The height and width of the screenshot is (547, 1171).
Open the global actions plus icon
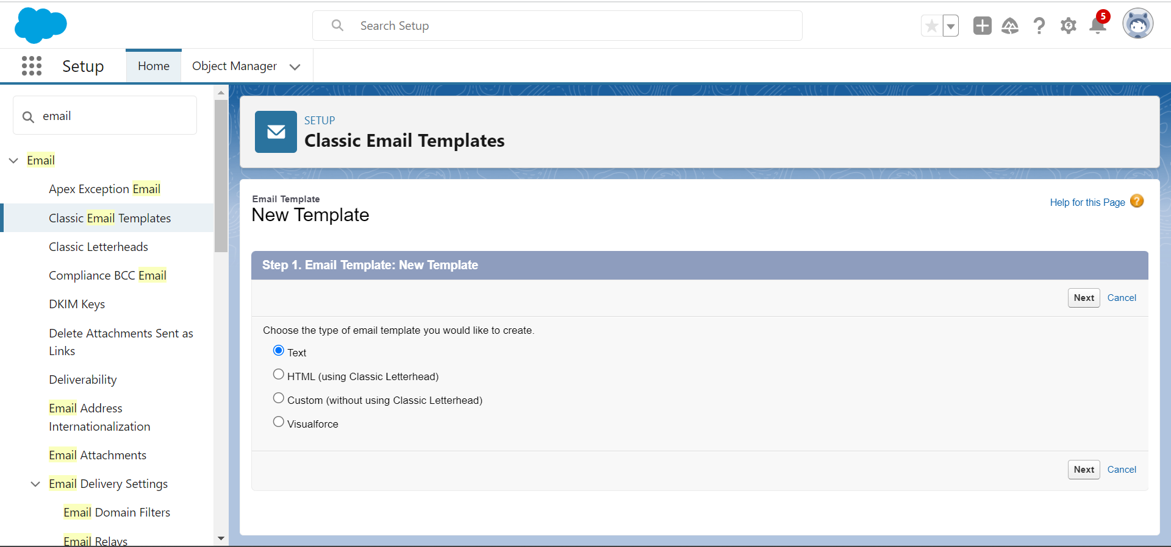click(982, 26)
